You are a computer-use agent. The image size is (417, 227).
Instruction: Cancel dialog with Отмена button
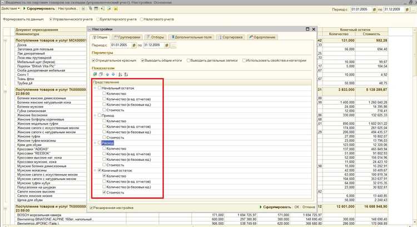click(x=309, y=207)
